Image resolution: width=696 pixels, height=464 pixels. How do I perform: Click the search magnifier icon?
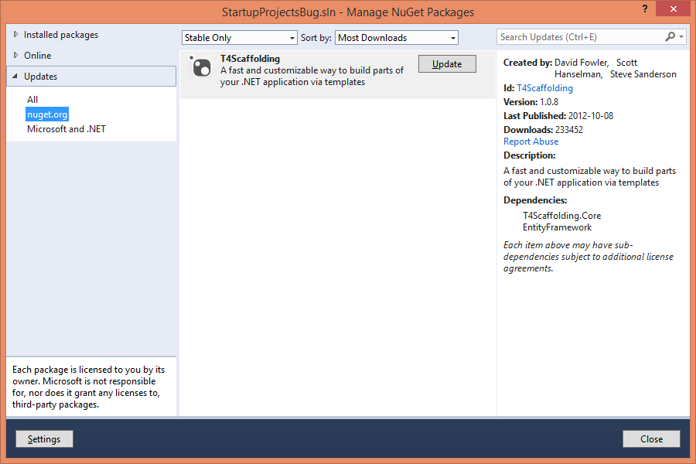click(670, 37)
